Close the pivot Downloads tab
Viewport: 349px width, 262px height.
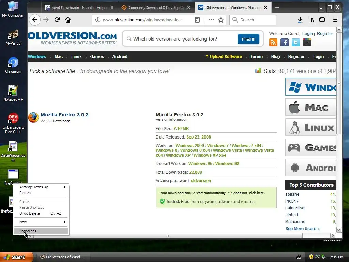112,8
